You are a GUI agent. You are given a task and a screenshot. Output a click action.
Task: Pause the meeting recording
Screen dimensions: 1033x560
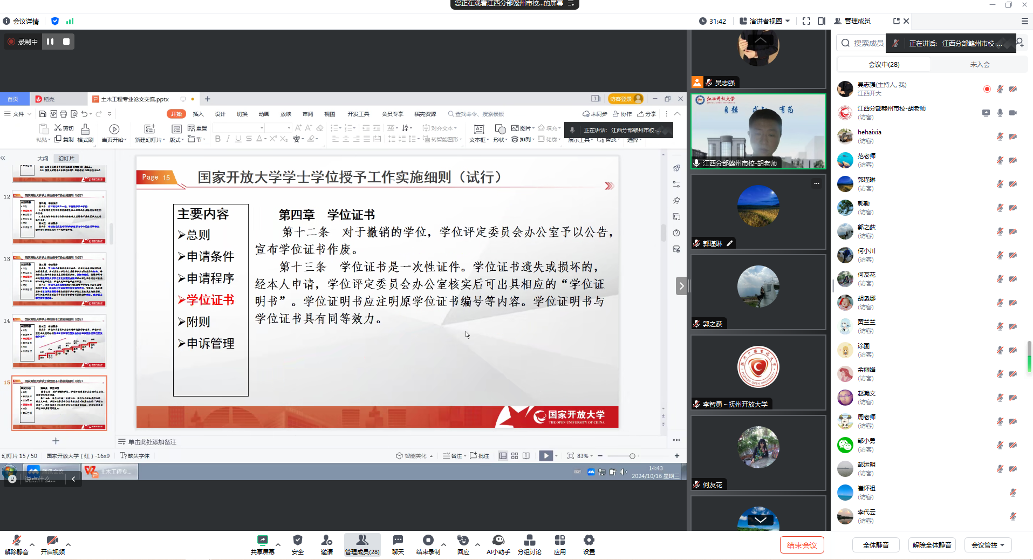(50, 42)
